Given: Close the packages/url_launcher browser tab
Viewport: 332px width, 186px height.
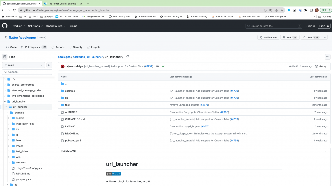Looking at the screenshot, I should tap(40, 4).
